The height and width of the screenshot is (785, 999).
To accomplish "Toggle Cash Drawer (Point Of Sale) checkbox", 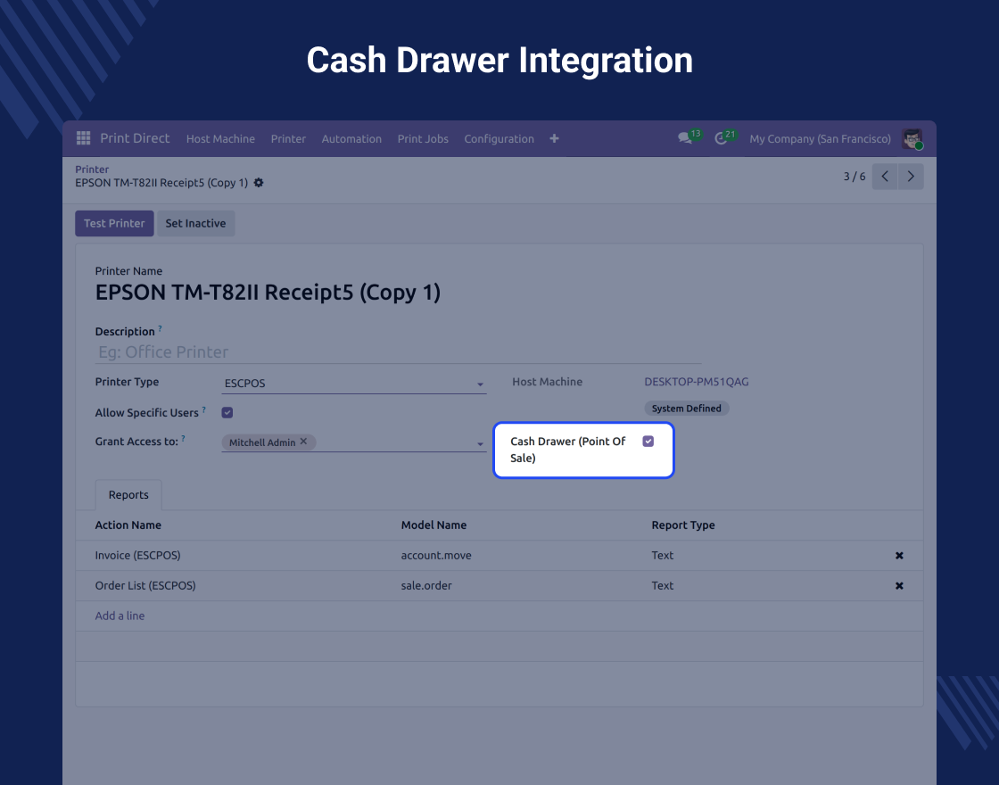I will click(x=648, y=442).
